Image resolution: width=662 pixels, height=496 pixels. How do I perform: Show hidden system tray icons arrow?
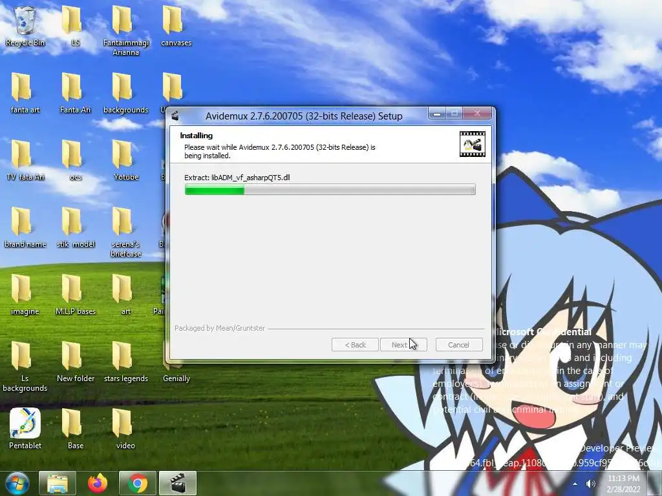575,484
